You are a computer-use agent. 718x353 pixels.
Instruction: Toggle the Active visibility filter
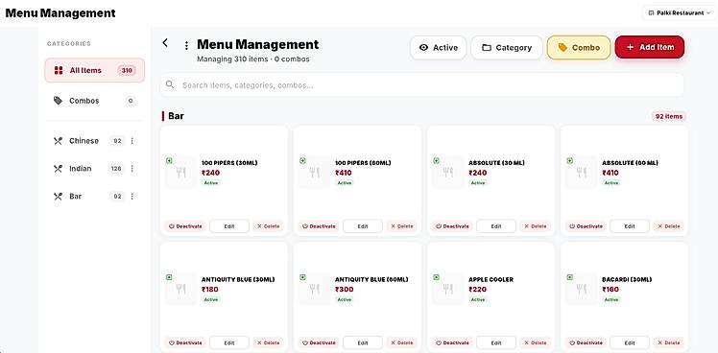[439, 48]
